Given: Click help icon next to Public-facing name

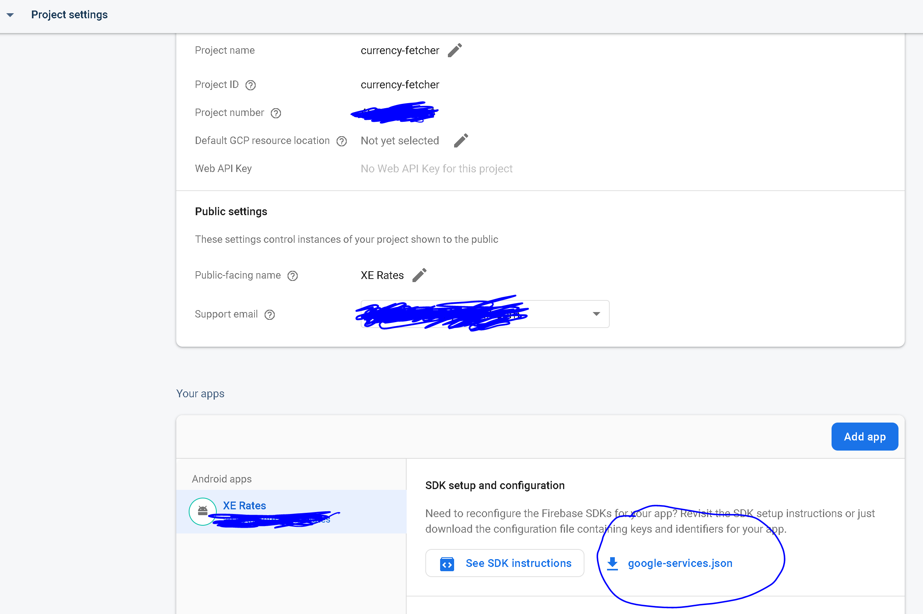Looking at the screenshot, I should 293,275.
